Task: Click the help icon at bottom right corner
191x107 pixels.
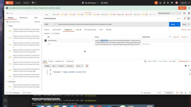Action: point(190,93)
